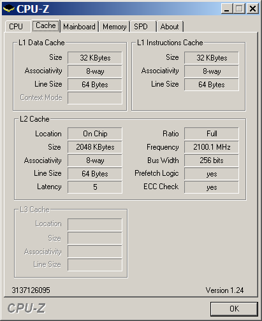Click L1 Instructions Cache size field
Screen dimensions: 262x321
(x=212, y=58)
